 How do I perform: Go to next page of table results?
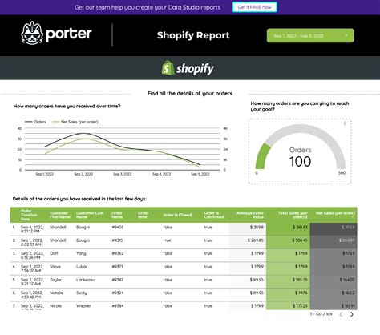[352, 314]
